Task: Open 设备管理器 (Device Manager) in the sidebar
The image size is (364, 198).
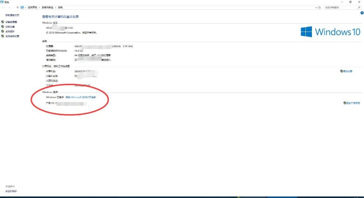Action: [11, 22]
